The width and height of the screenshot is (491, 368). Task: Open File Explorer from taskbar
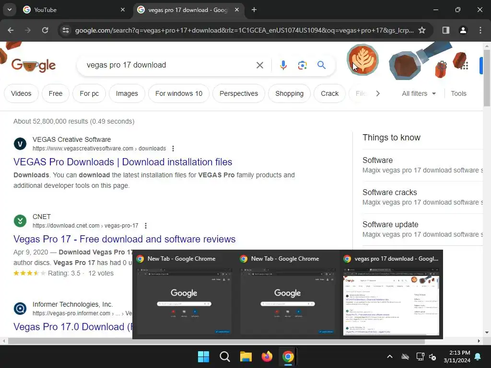point(246,356)
